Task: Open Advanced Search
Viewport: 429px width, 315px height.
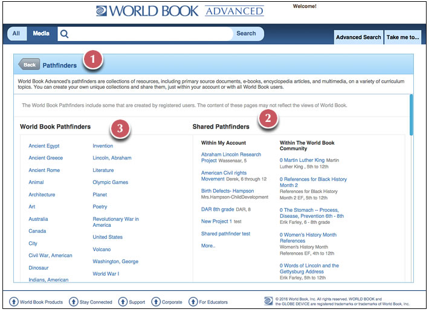Action: click(x=358, y=37)
